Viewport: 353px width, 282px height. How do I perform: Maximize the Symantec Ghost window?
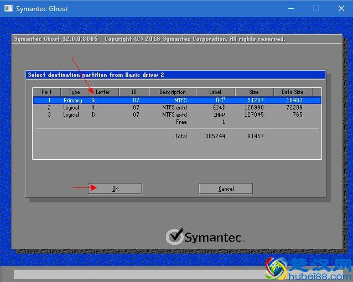pyautogui.click(x=316, y=8)
